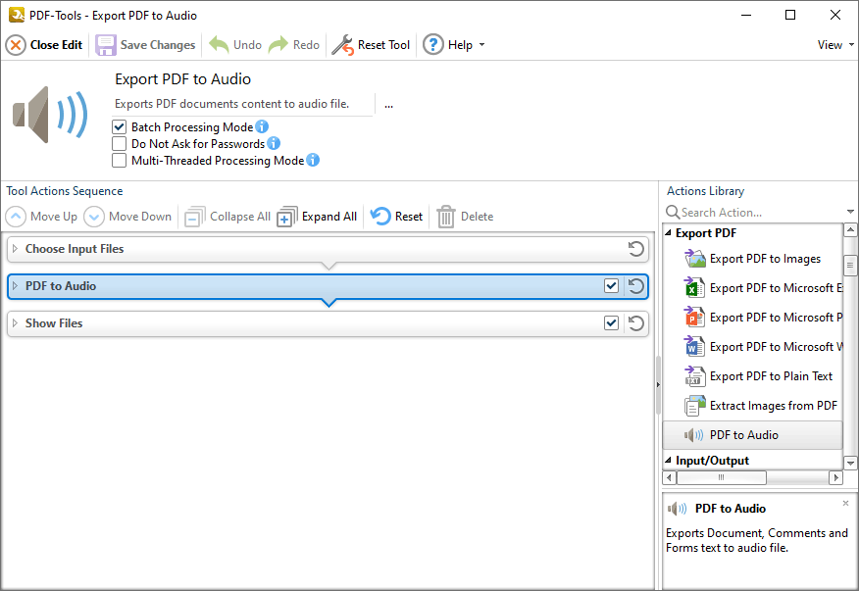The height and width of the screenshot is (591, 859).
Task: Open the Help dropdown arrow
Action: tap(482, 45)
